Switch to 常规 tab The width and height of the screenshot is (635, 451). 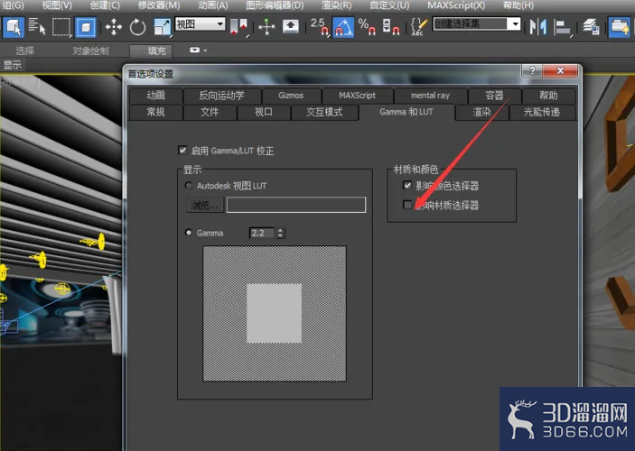click(x=155, y=112)
